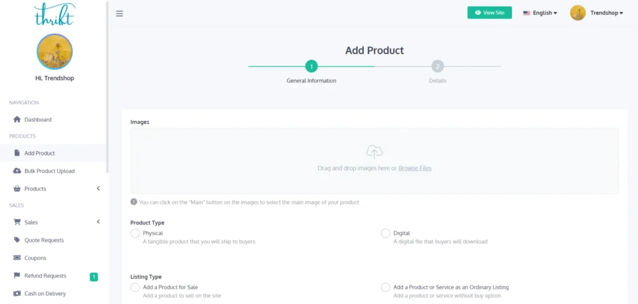Image resolution: width=638 pixels, height=304 pixels.
Task: Go to step 2 Details
Action: click(x=437, y=67)
